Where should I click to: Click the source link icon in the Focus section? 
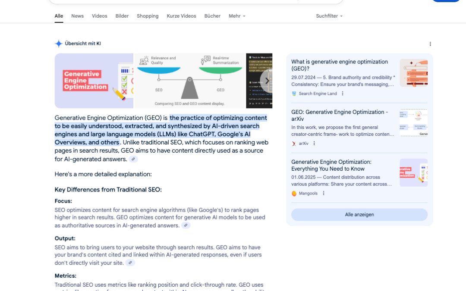(x=186, y=225)
